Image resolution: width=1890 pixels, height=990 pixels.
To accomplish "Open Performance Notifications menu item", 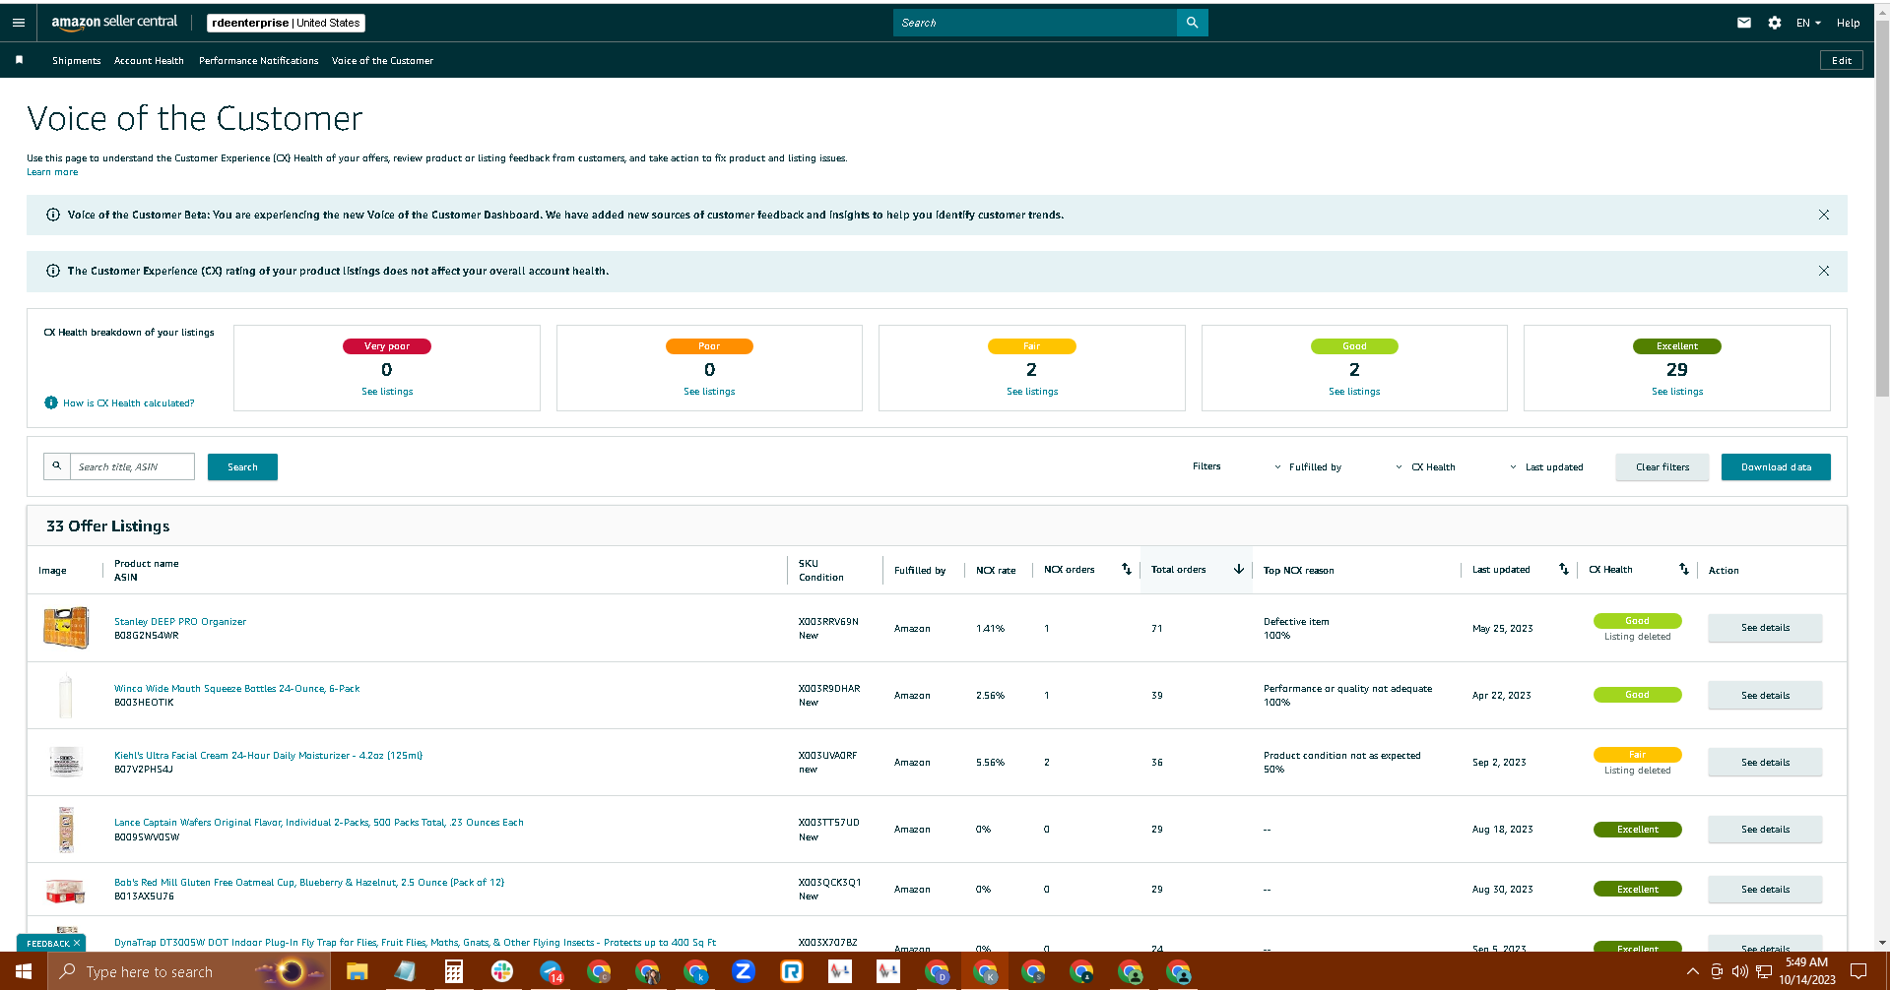I will [x=258, y=60].
